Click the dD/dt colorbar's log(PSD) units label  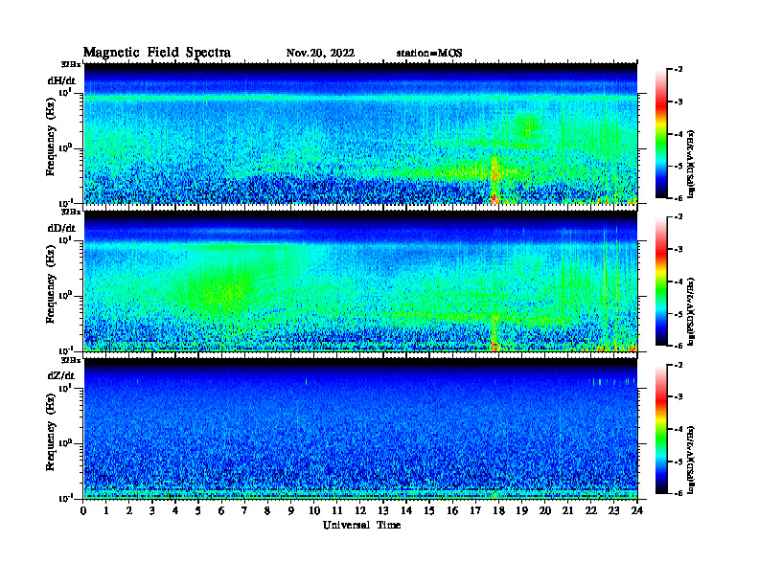(x=691, y=311)
